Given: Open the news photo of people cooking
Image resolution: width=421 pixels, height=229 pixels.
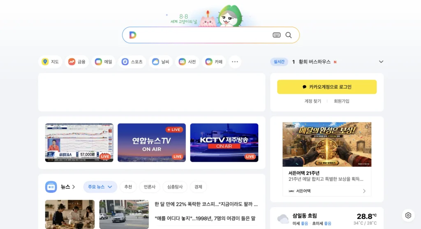Looking at the screenshot, I should click(x=70, y=215).
